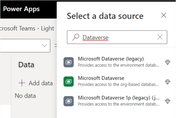Click the No data label
Image resolution: width=176 pixels, height=118 pixels.
point(25,96)
